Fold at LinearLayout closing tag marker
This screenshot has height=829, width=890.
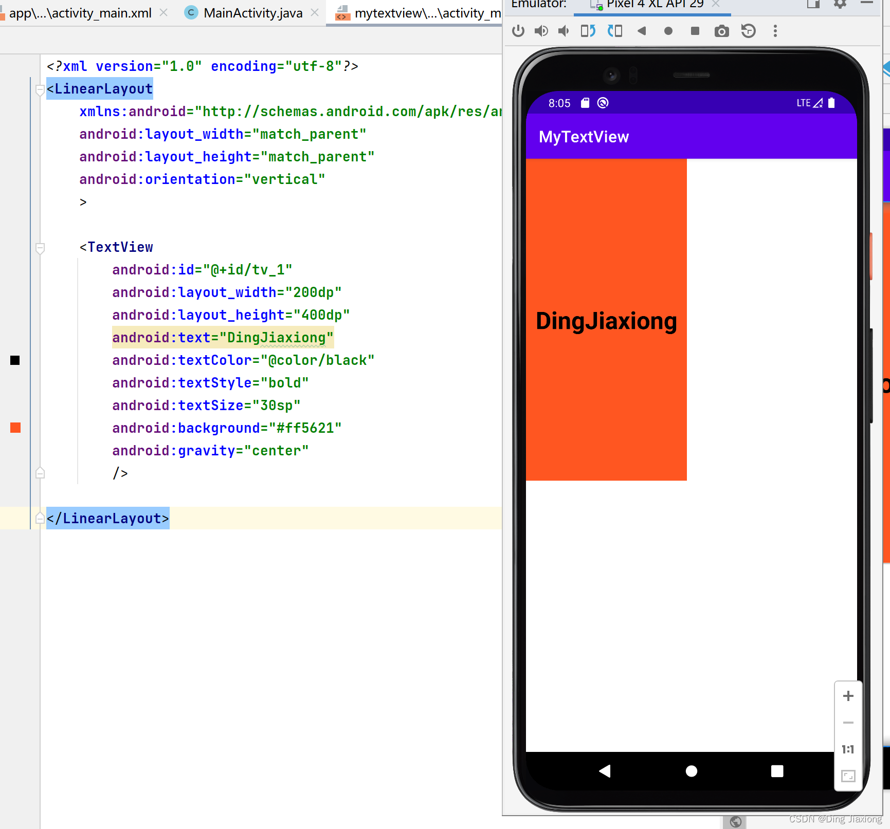pos(40,518)
